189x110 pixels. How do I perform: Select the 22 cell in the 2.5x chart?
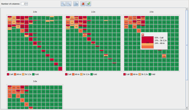coord(177,69)
